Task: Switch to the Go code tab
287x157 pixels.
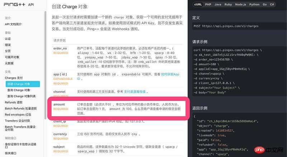Action: 265,4
